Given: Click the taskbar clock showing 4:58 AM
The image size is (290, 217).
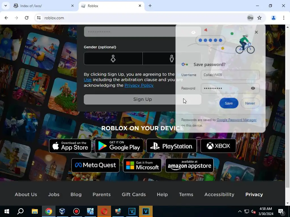Looking at the screenshot, I should 266,211.
